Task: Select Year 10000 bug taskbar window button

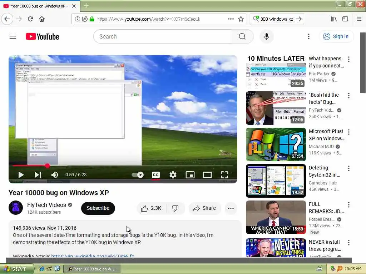Action: pos(92,269)
